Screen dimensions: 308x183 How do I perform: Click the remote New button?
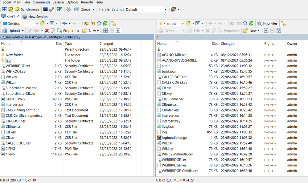coord(251,31)
